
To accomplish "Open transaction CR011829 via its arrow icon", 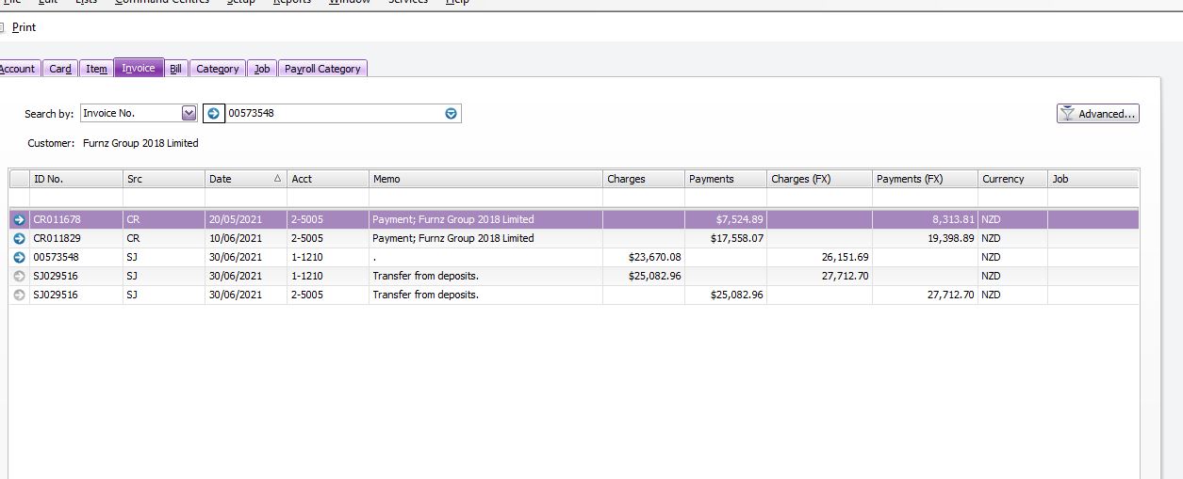I will tap(19, 238).
